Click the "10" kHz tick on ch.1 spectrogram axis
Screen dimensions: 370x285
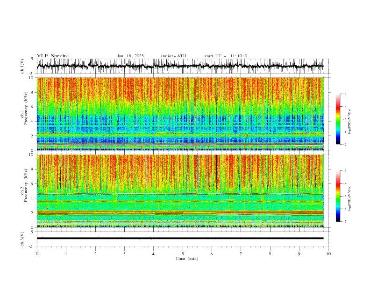coord(32,78)
